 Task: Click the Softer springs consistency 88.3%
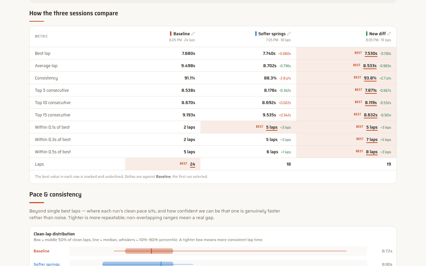270,78
